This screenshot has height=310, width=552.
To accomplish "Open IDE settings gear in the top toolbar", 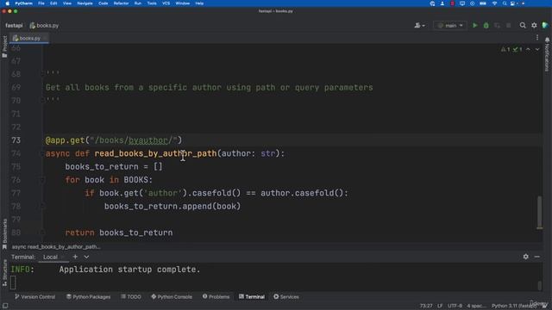I will point(534,25).
